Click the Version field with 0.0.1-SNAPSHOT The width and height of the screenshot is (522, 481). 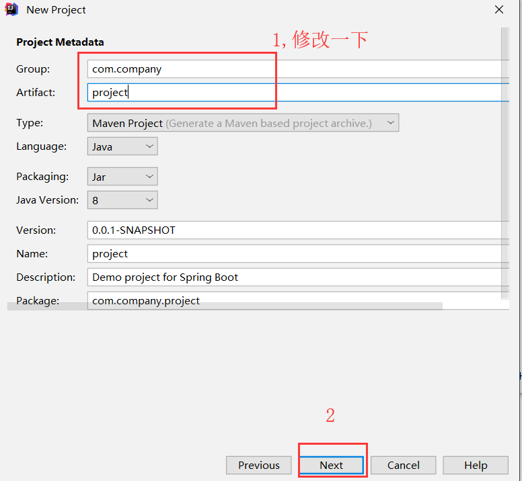[298, 230]
